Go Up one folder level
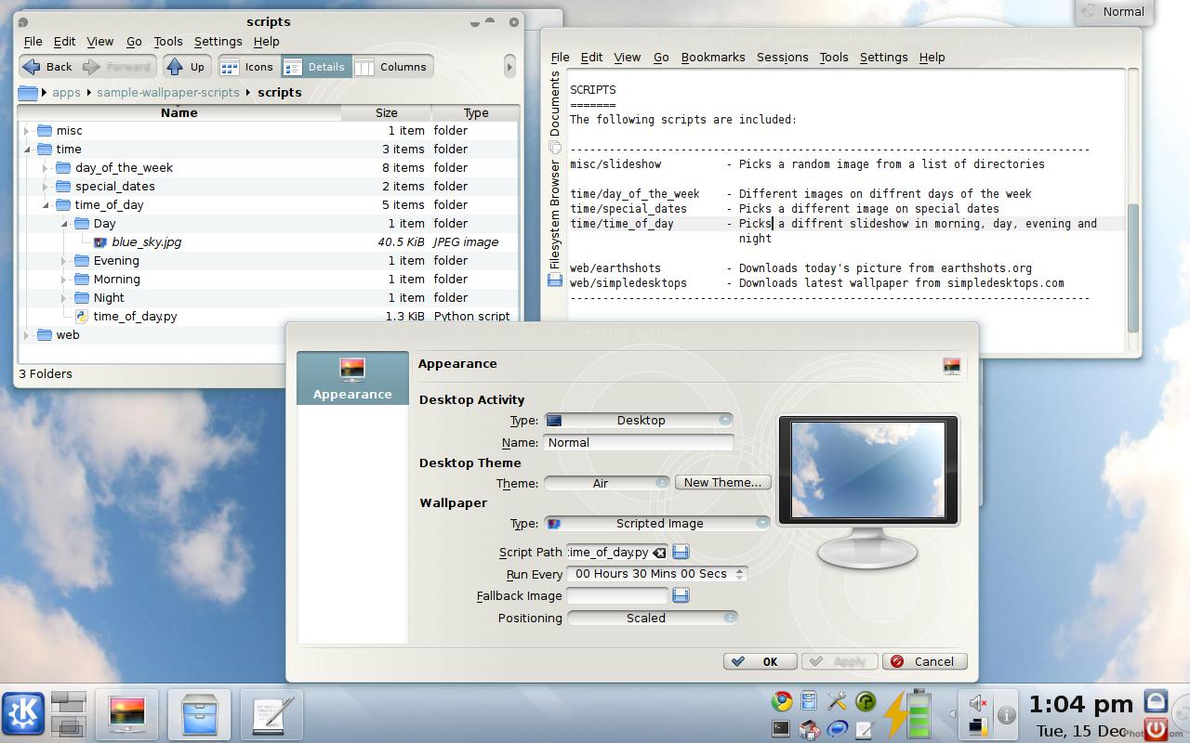1190x743 pixels. click(x=185, y=67)
